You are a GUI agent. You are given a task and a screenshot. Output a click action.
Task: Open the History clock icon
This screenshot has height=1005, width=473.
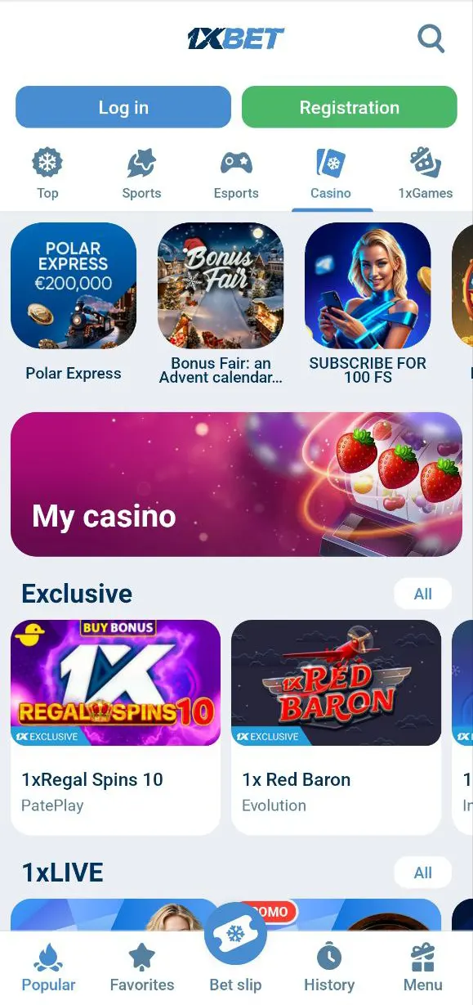tap(329, 955)
